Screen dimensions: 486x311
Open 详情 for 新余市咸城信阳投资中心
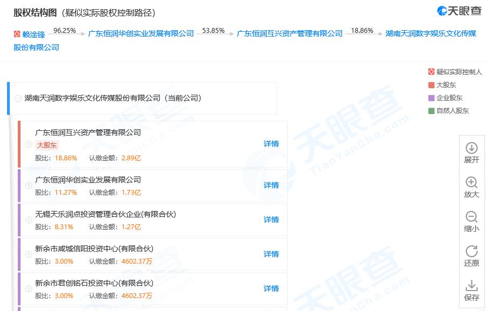coord(271,254)
